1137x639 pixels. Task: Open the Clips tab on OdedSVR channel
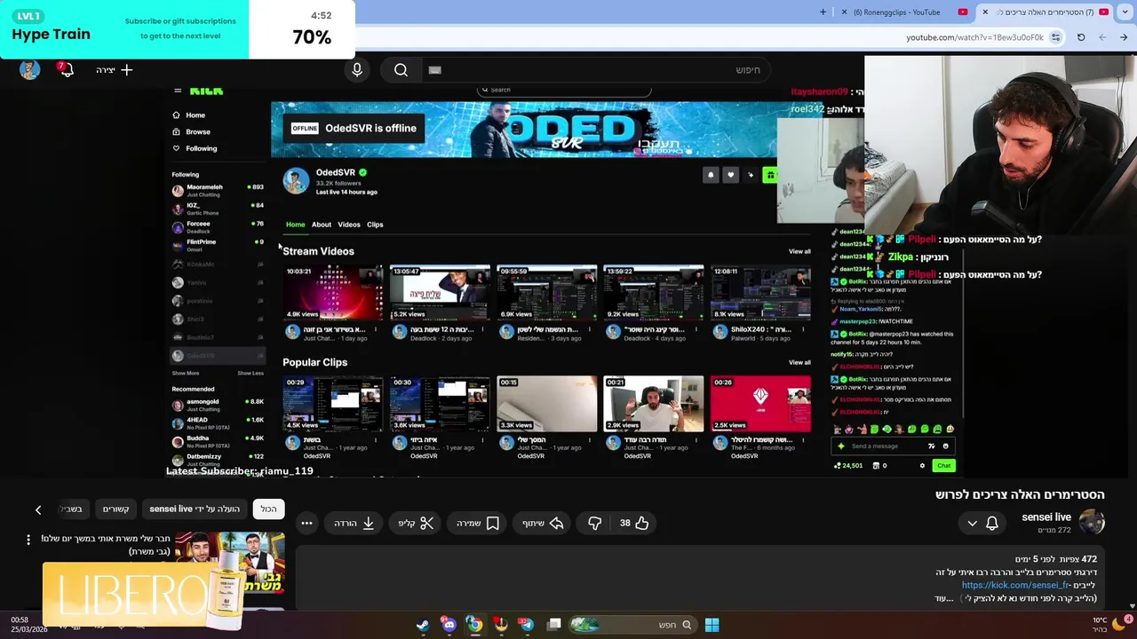(x=375, y=225)
